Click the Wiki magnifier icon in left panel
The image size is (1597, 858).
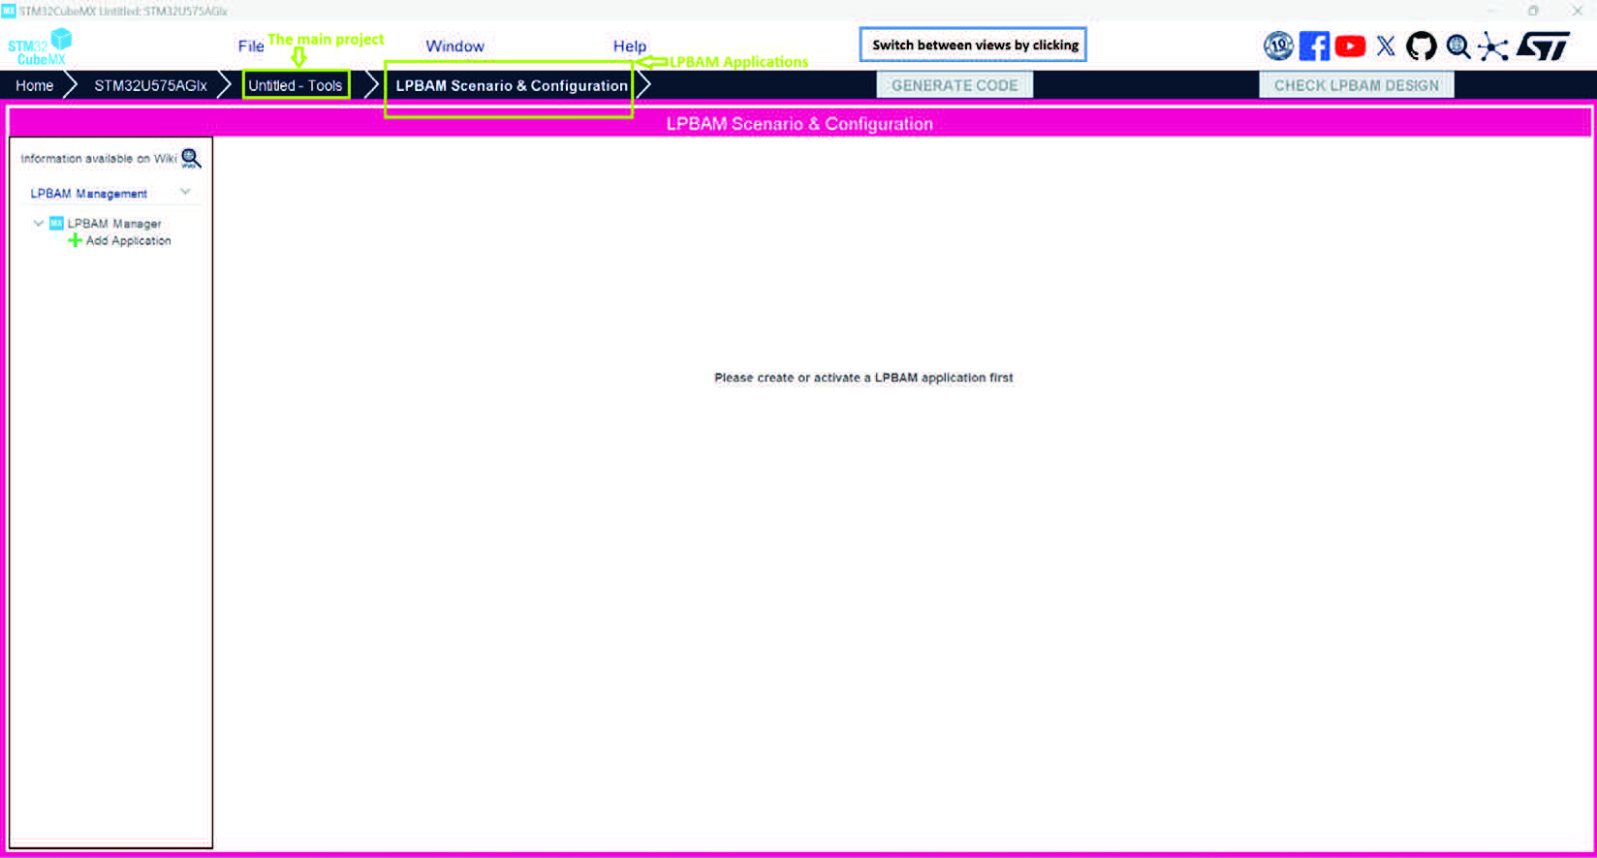(191, 158)
